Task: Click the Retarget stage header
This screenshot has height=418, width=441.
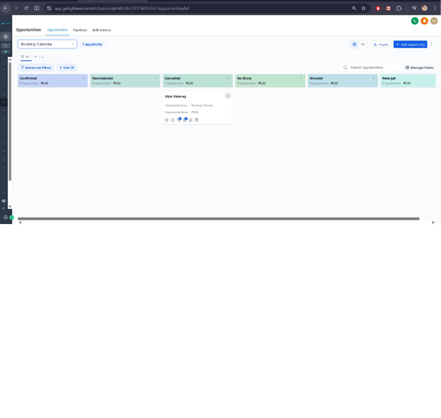Action: pos(408,81)
